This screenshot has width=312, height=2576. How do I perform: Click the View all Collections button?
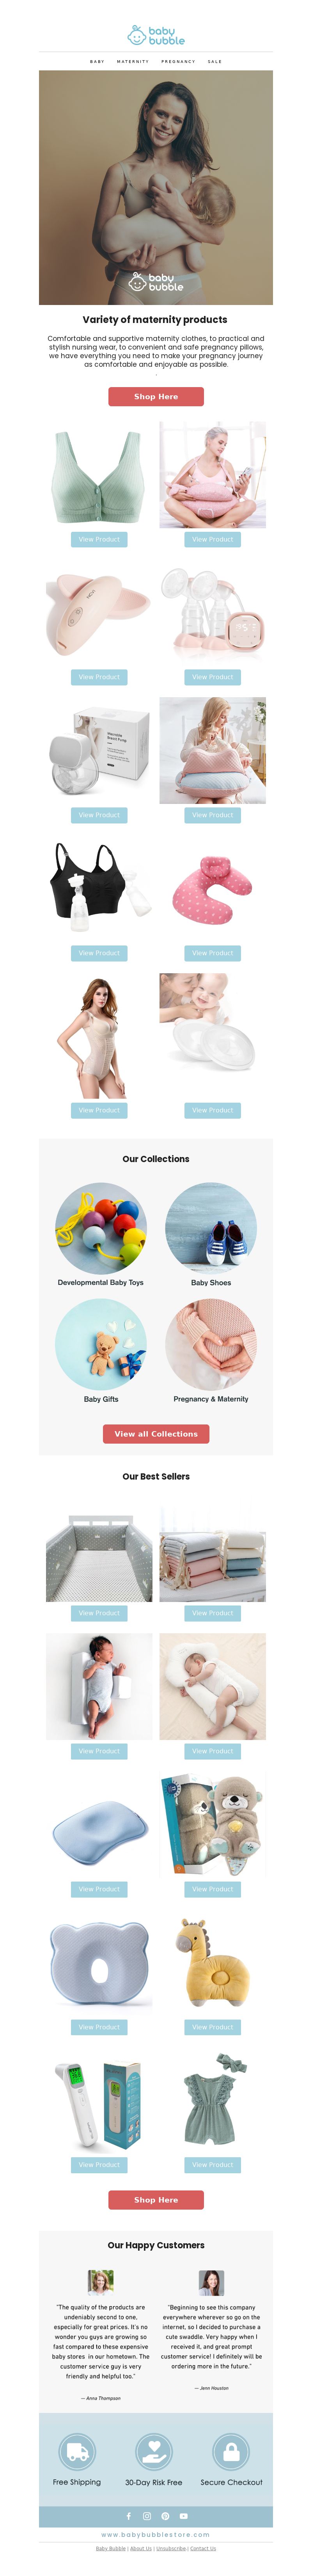coord(156,1433)
